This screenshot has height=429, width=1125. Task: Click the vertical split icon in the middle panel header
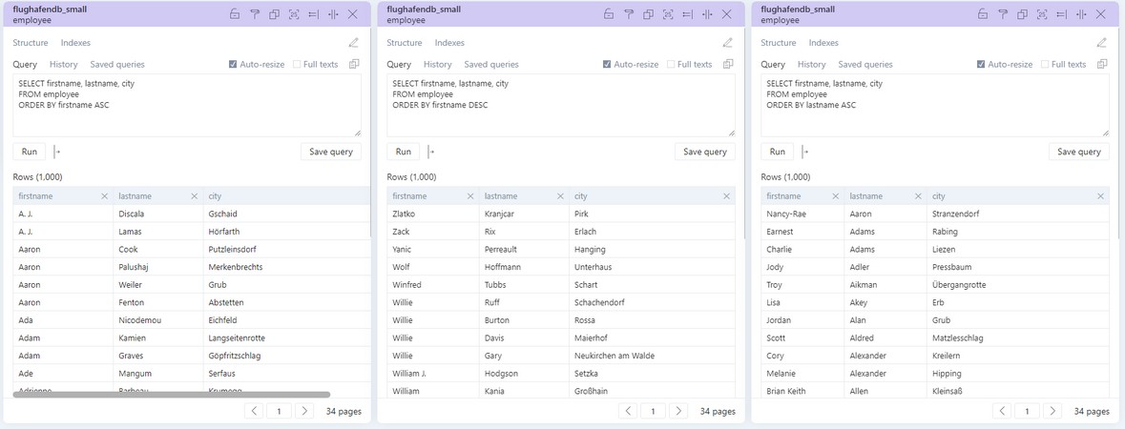[707, 14]
